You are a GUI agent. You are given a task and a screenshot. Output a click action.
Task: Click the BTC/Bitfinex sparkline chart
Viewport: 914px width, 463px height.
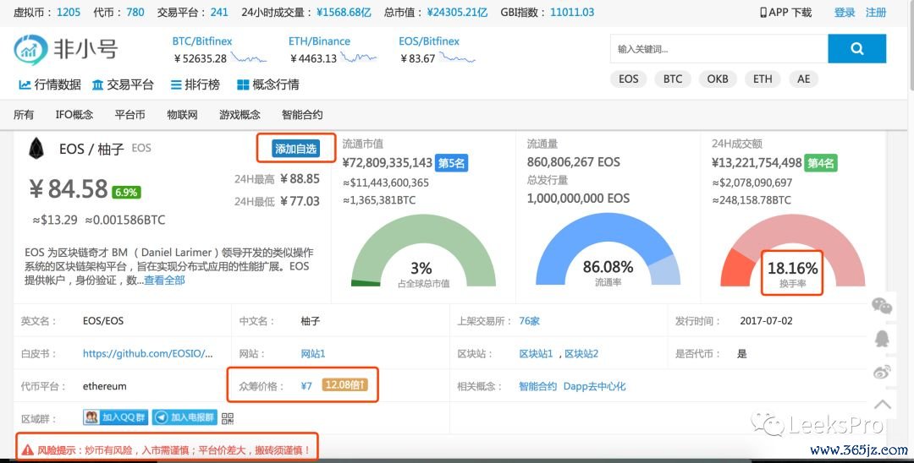[x=249, y=57]
